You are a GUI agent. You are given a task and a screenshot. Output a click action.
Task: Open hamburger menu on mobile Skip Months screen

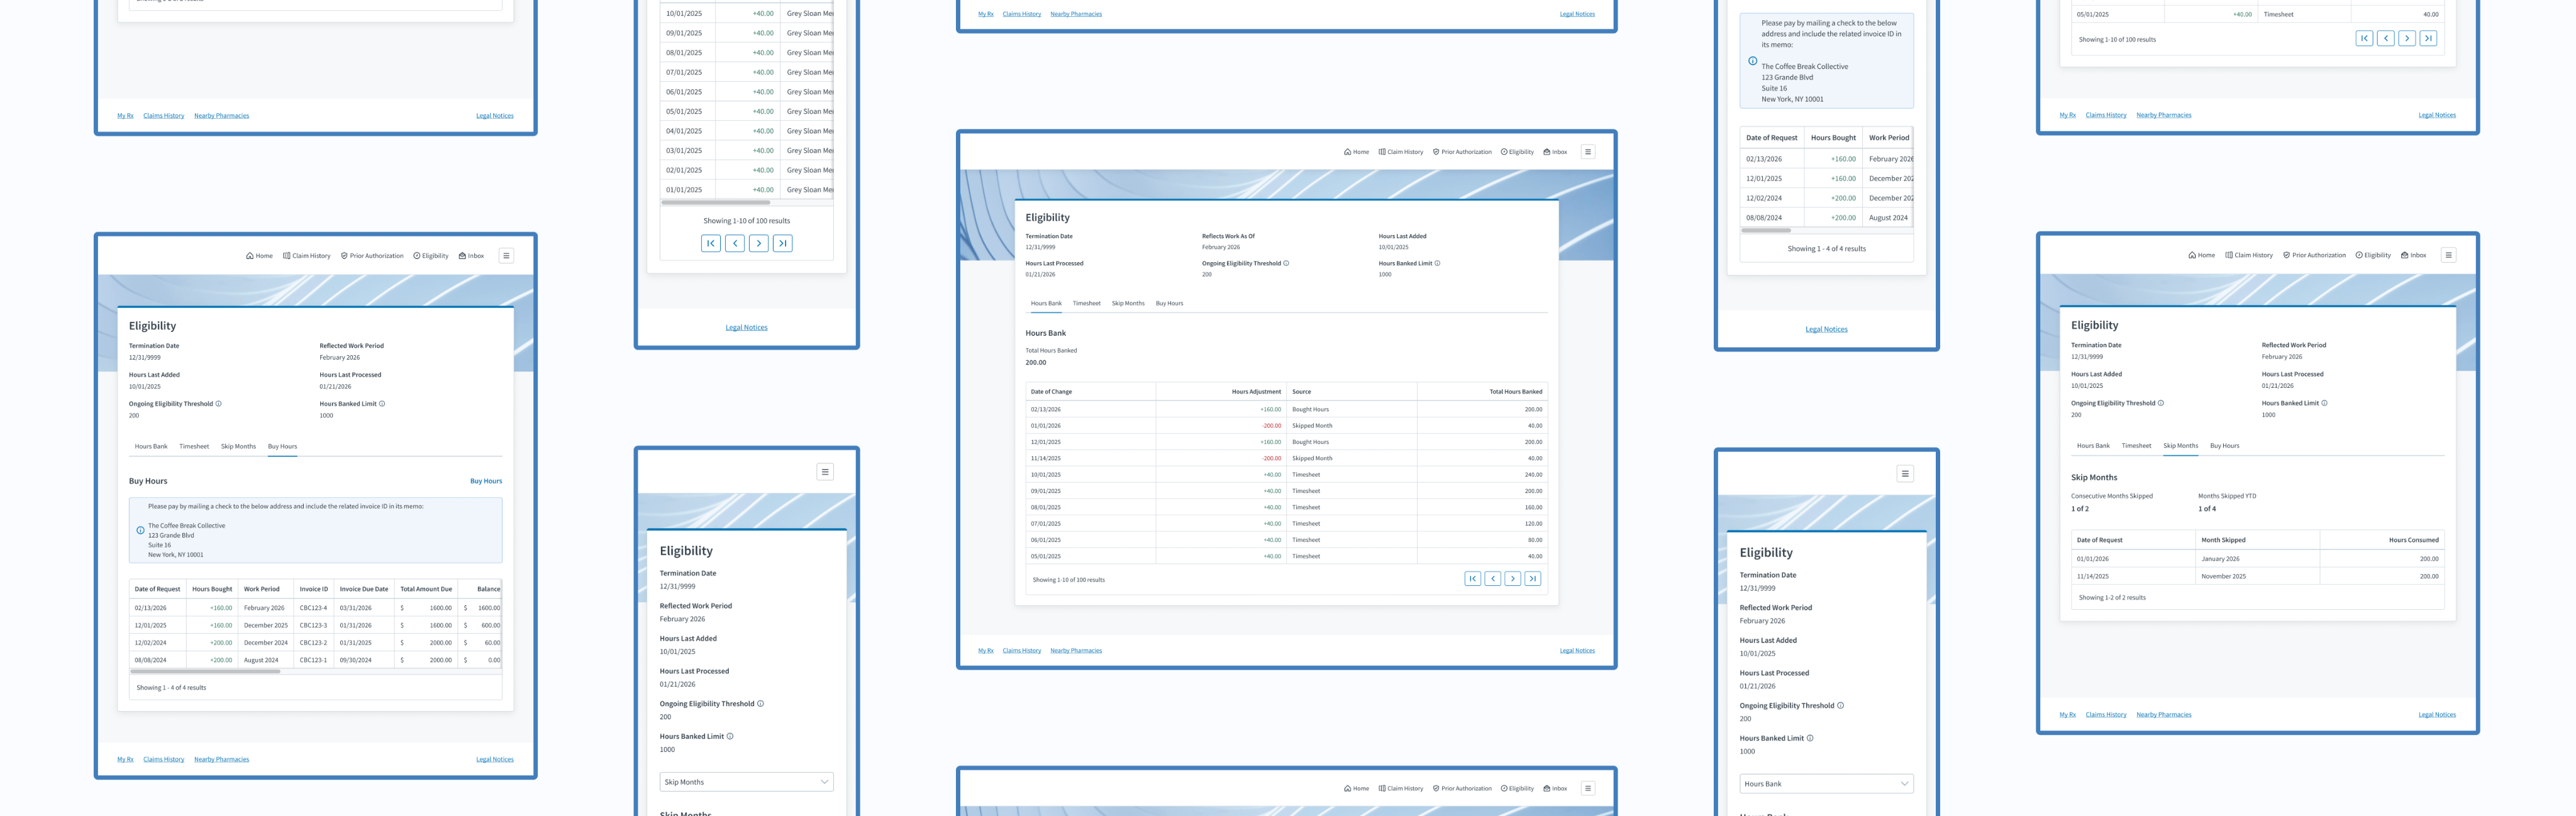pos(824,472)
